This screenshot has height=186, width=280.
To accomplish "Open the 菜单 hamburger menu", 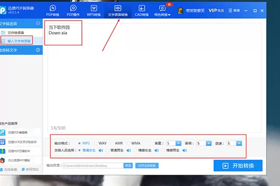I will (x=234, y=10).
